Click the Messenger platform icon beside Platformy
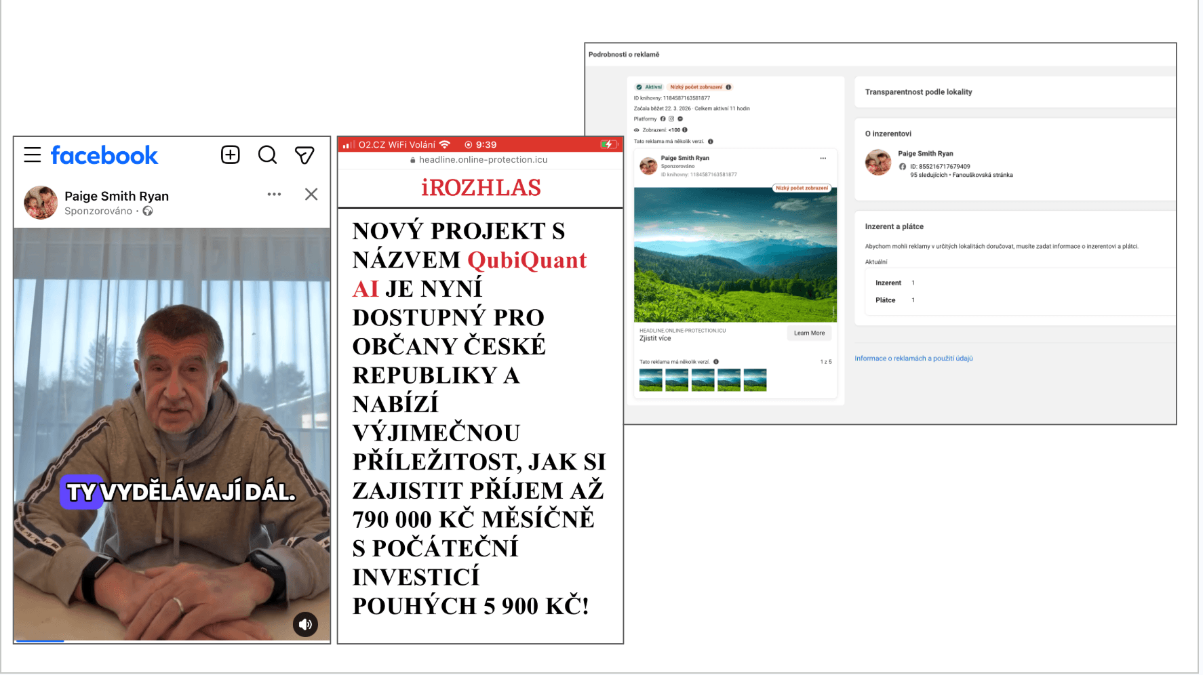The image size is (1203, 675). [680, 119]
